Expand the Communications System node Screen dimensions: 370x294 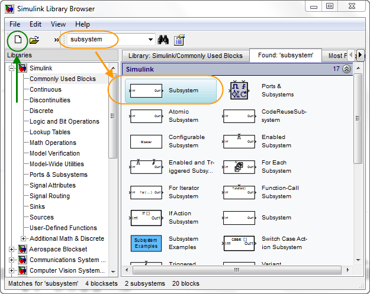point(11,260)
